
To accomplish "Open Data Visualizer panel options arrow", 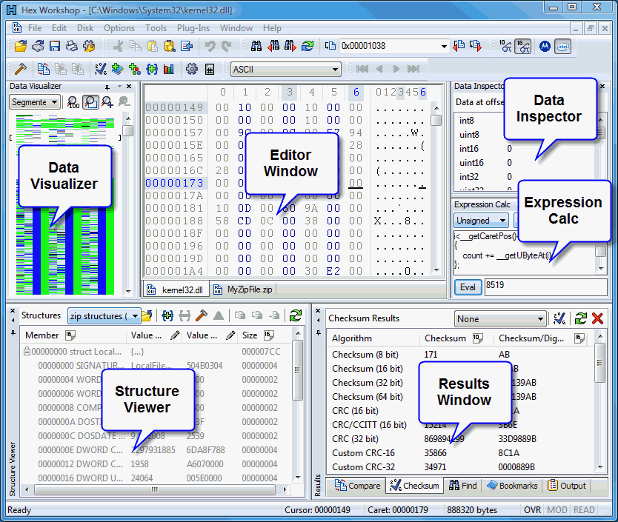I will 119,87.
